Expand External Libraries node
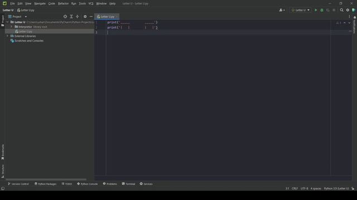This screenshot has width=357, height=200. click(7, 36)
